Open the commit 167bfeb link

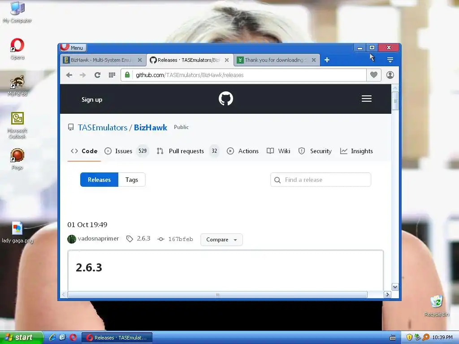(175, 239)
